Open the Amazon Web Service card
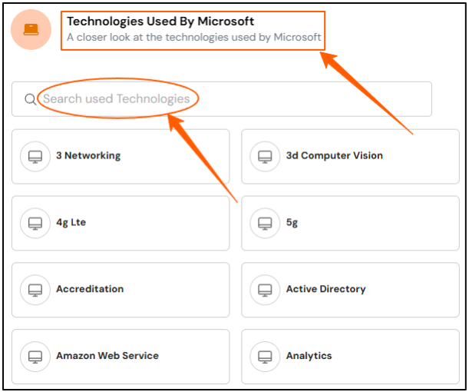This screenshot has width=469, height=392. pos(121,357)
